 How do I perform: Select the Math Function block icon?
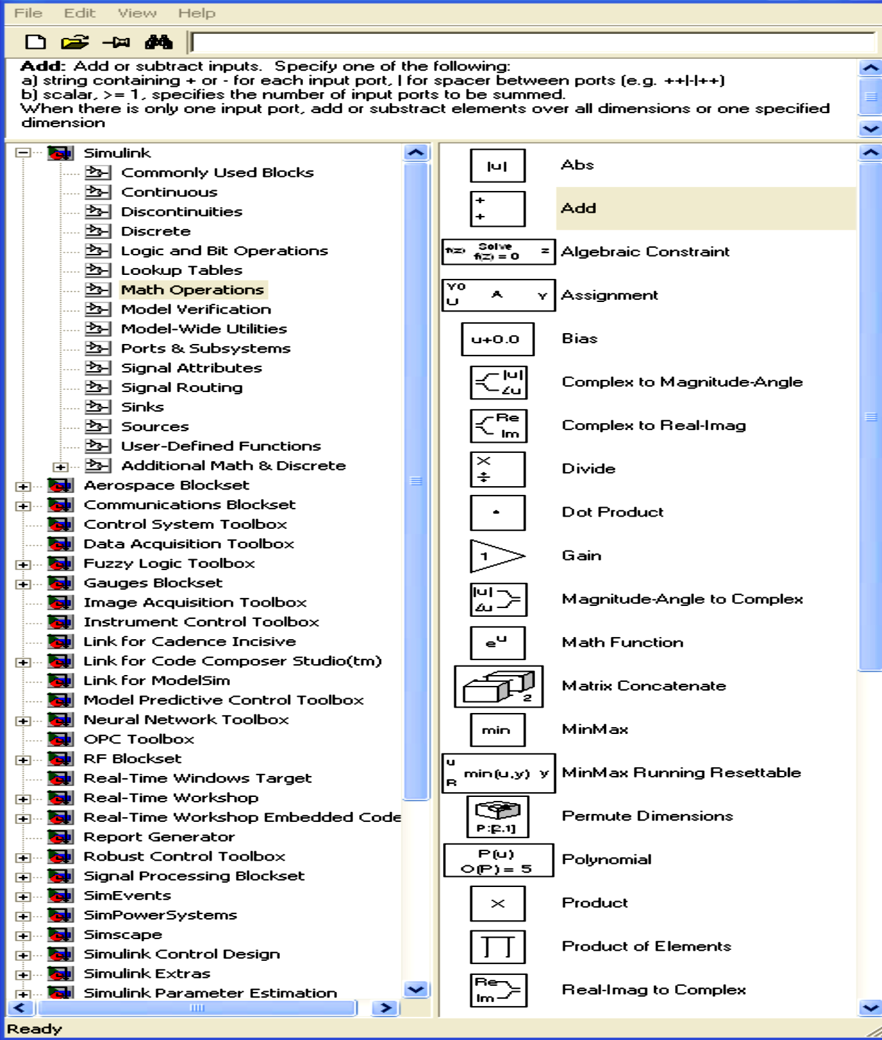coord(497,643)
